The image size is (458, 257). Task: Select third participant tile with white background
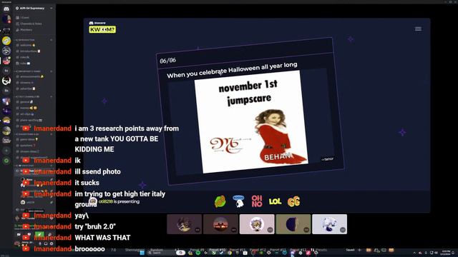tap(257, 224)
